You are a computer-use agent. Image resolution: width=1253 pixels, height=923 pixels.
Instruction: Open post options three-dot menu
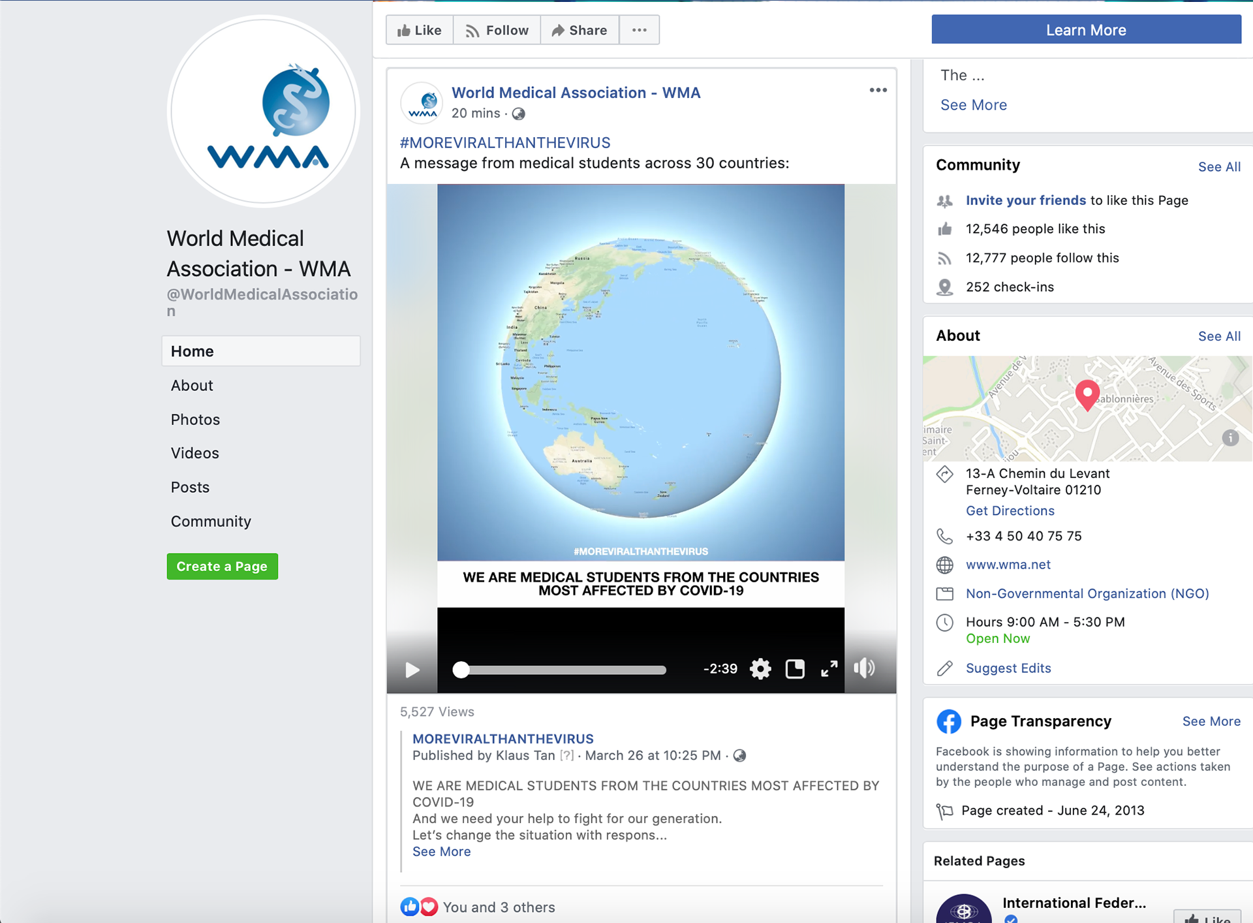pos(878,90)
